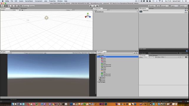
Task: Click the cloud services icon
Action: click(x=158, y=6)
